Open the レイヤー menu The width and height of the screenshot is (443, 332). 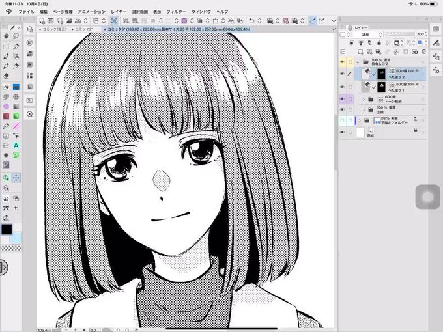click(119, 12)
